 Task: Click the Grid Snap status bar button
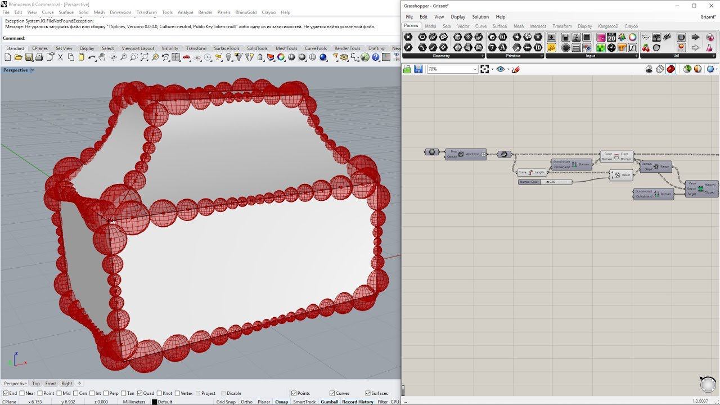click(x=226, y=402)
